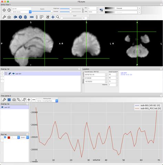Viewport: 163px width, 165px height.
Task: Open the overlay type 3D/4D volume dropdown
Action: pyautogui.click(x=22, y=12)
